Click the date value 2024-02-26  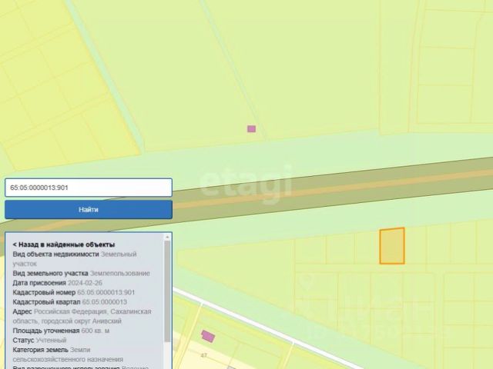point(85,283)
